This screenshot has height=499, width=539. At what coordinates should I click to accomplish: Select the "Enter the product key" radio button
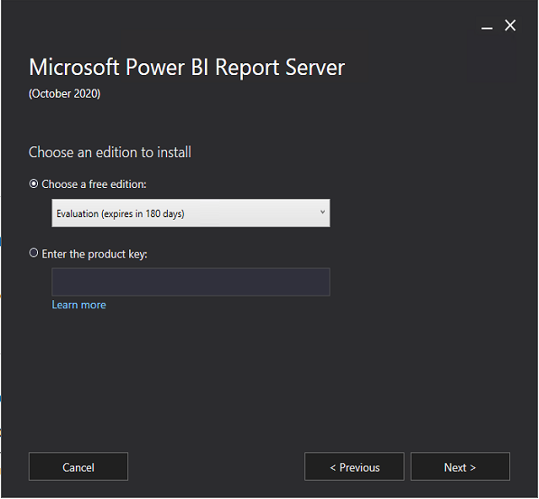[x=33, y=253]
